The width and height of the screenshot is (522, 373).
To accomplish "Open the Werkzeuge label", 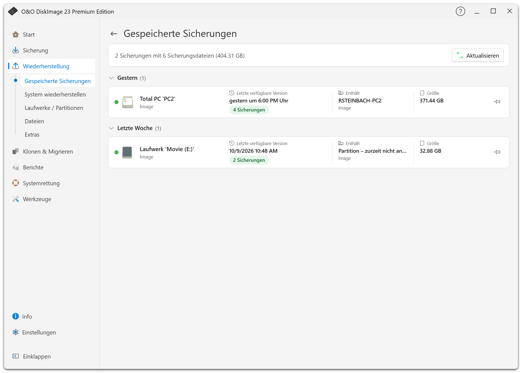I will 37,199.
